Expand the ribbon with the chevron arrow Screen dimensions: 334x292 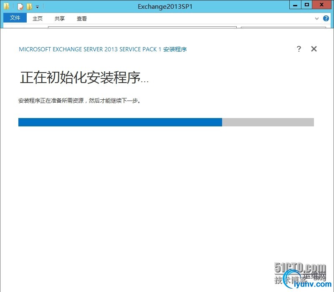pos(317,18)
